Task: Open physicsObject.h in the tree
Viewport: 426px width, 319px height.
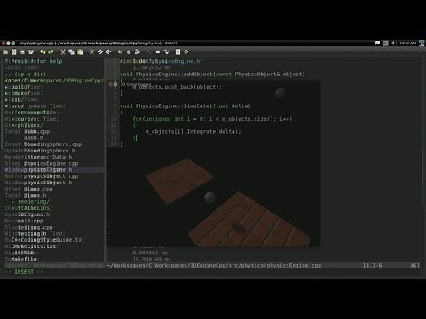Action: click(x=48, y=183)
